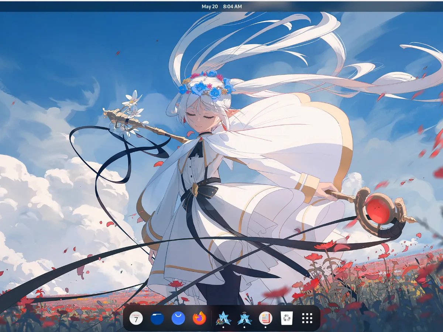
Task: Open the blue star app with graduation cap
Action: click(244, 318)
